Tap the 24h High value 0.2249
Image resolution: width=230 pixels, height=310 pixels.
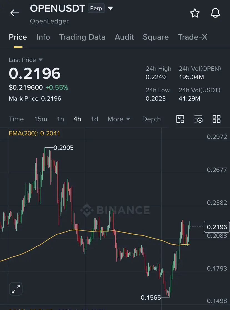click(x=156, y=77)
